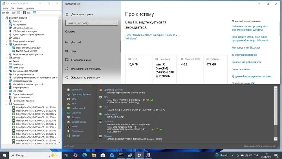Select the Optical Drives icon in Speccy
Viewport: 282px width, 159px height.
click(68, 122)
